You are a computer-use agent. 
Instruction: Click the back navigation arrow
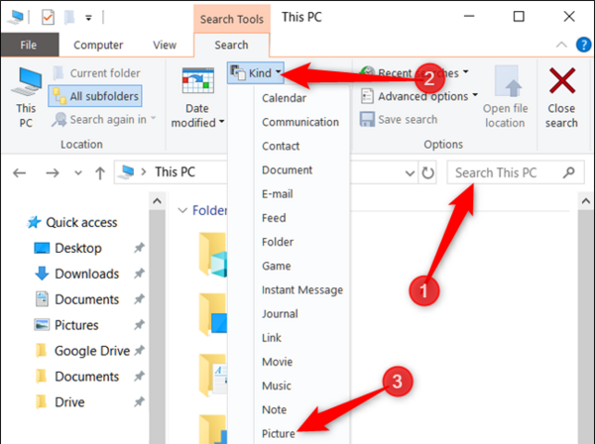(x=20, y=172)
